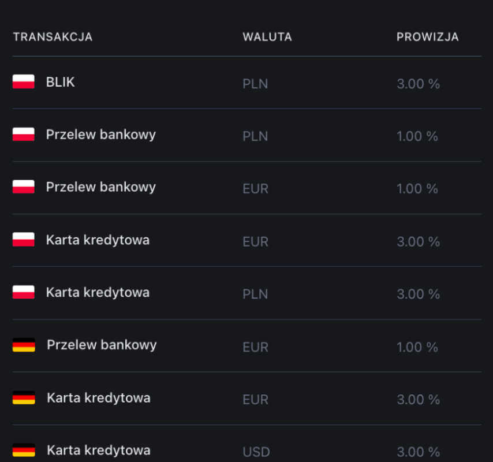Select the German Karta kredytowa label for USD
Screen dimensions: 493x462
point(99,450)
